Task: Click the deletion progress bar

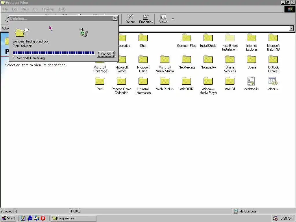Action: tap(53, 53)
